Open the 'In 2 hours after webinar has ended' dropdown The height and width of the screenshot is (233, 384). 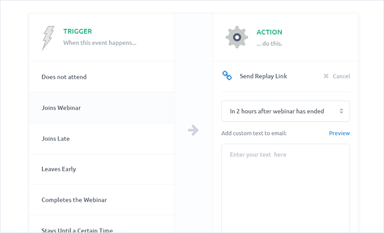pyautogui.click(x=285, y=111)
